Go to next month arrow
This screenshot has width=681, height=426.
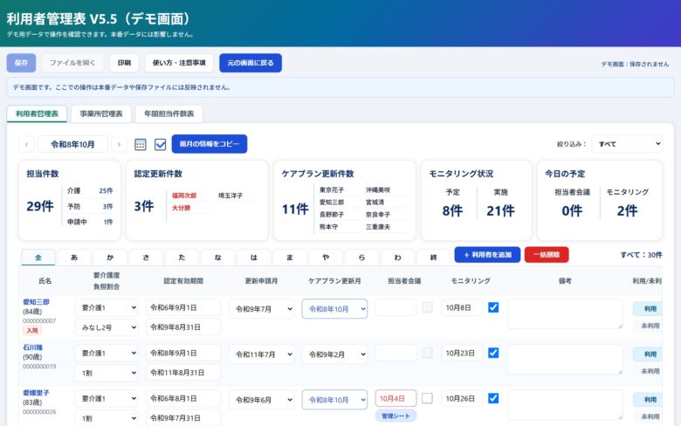119,144
